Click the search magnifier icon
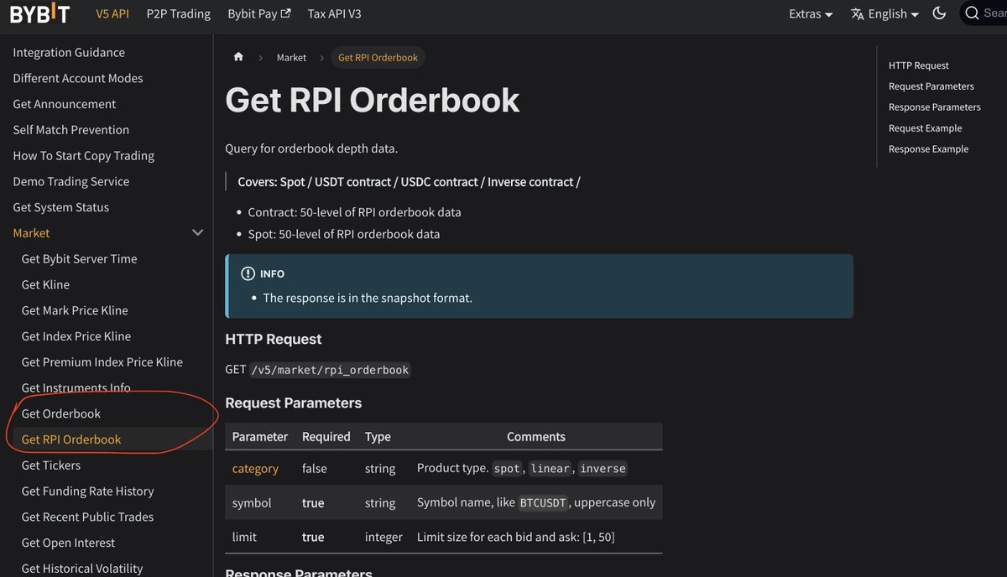 click(x=972, y=13)
